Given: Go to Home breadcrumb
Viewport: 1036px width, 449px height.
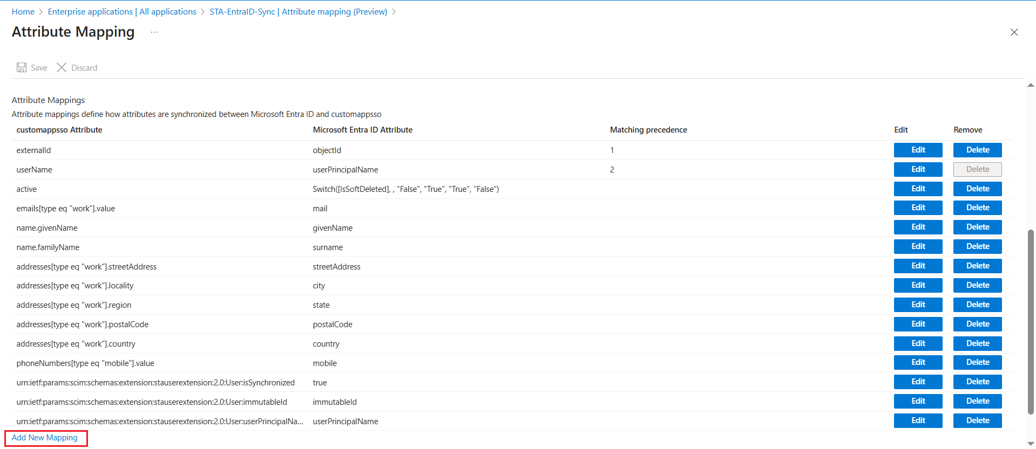Looking at the screenshot, I should click(23, 12).
